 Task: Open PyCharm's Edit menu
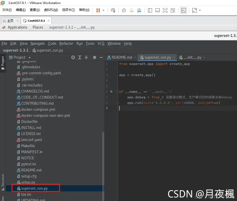pos(13,43)
